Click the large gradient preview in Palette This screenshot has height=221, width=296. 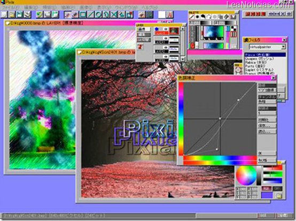[x=213, y=32]
